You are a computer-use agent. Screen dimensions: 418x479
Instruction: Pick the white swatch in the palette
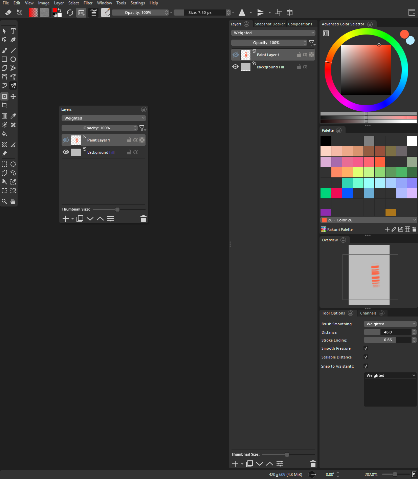pyautogui.click(x=412, y=140)
